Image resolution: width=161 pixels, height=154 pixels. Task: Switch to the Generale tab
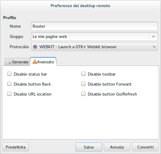click(17, 62)
